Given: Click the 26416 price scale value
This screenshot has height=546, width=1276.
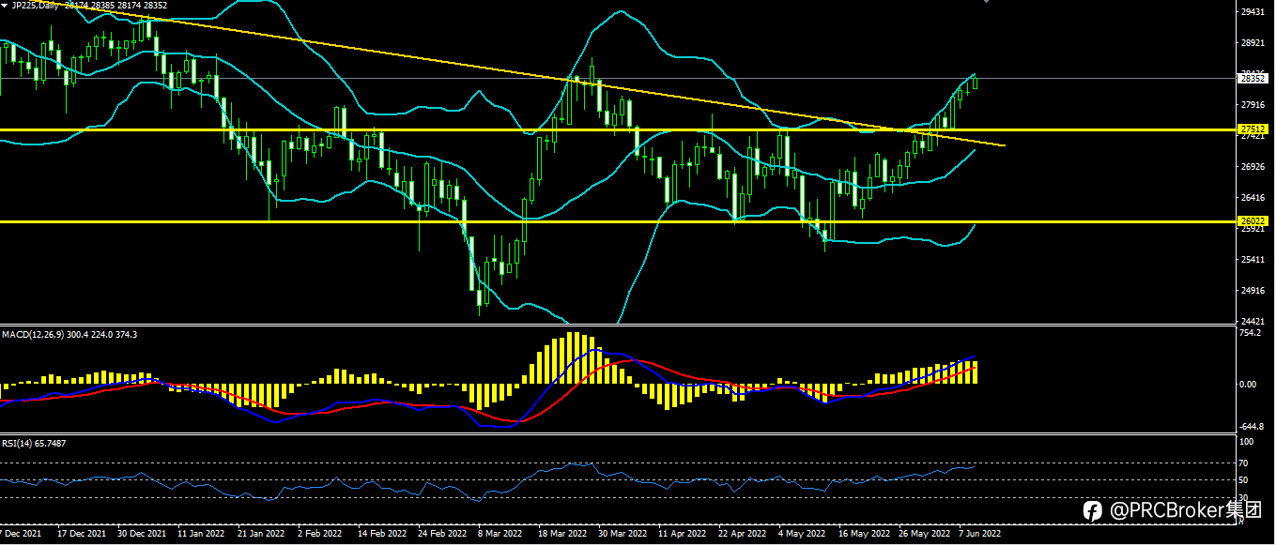Looking at the screenshot, I should click(1252, 198).
